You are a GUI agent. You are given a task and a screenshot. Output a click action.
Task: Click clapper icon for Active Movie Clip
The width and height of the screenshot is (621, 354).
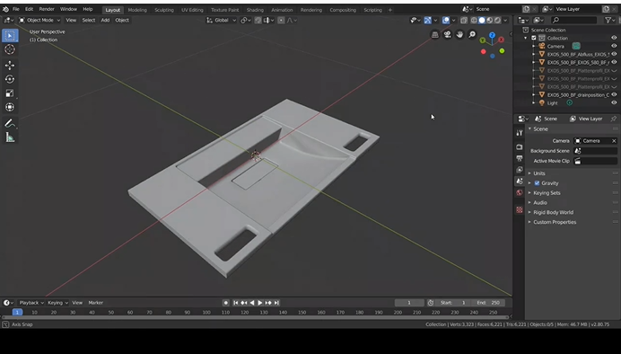coord(578,161)
